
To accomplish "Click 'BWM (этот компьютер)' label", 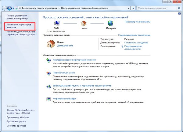I will pyautogui.click(x=56, y=30).
